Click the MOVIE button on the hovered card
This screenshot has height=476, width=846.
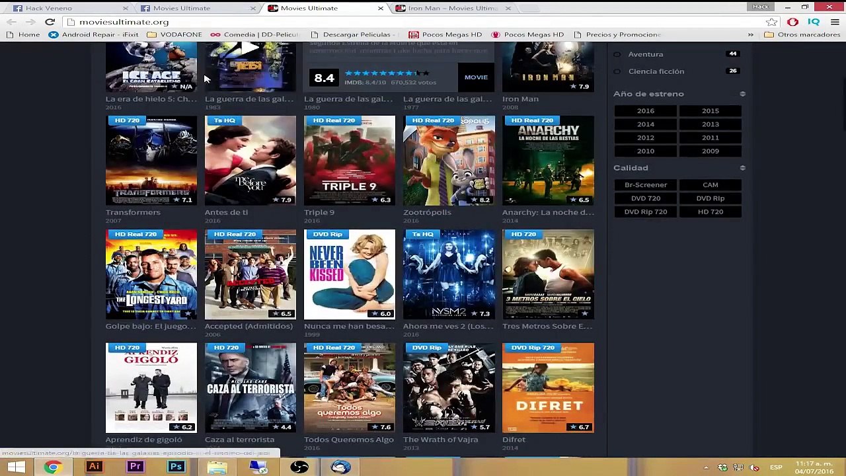pos(476,77)
